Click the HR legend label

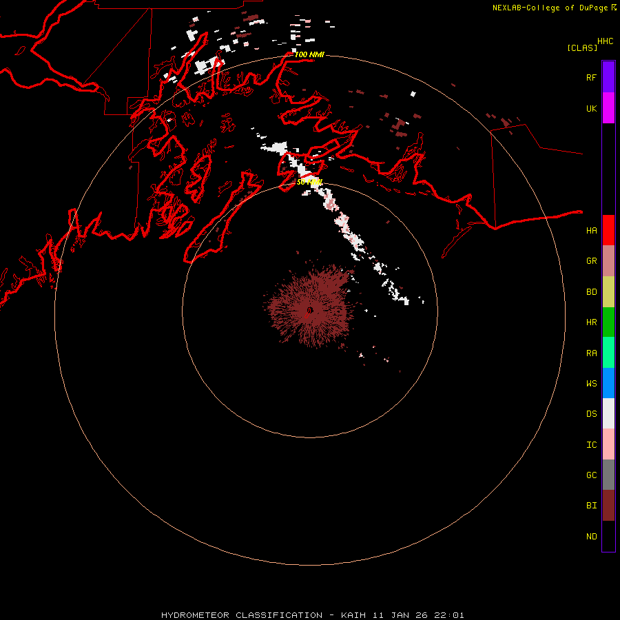pos(591,322)
